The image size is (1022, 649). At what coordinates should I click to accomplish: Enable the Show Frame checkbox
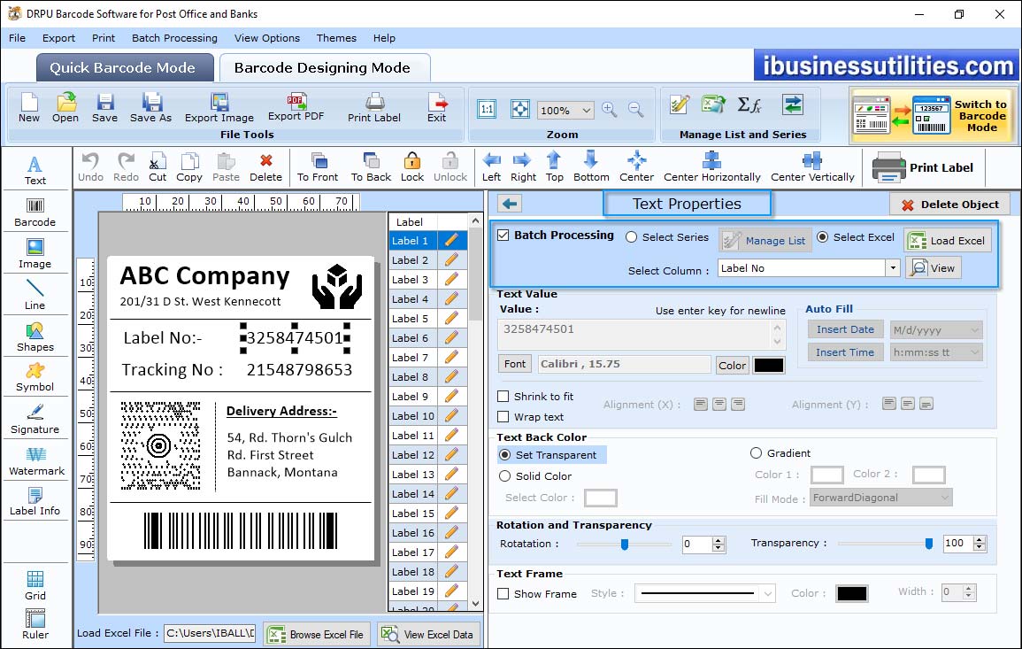(x=503, y=594)
